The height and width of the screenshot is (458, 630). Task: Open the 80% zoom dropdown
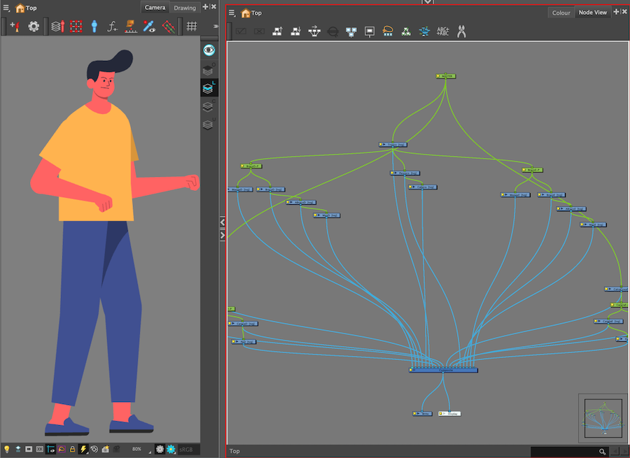pos(136,450)
